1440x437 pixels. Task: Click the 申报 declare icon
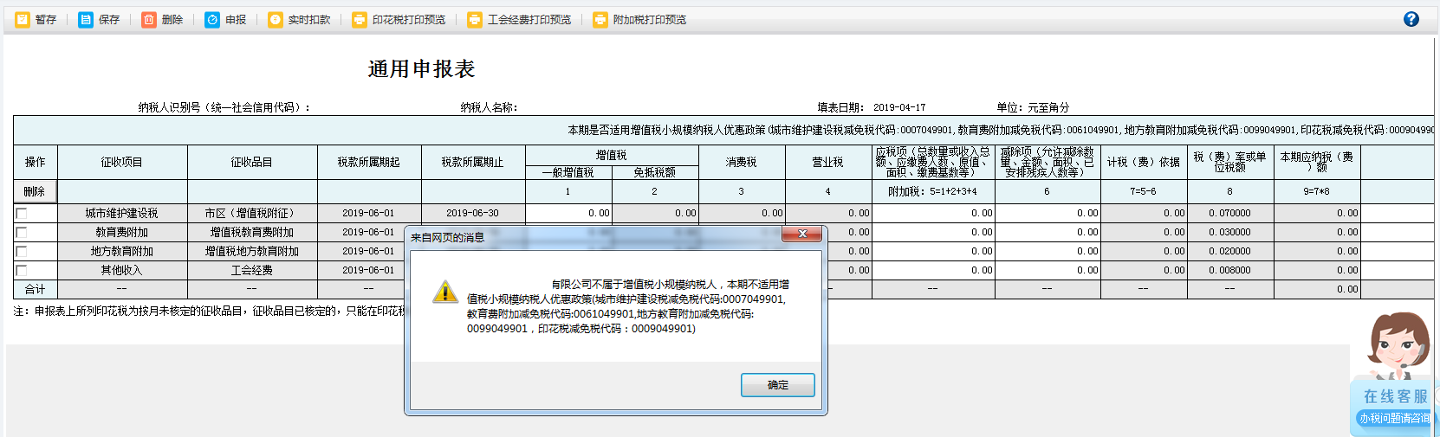point(212,19)
